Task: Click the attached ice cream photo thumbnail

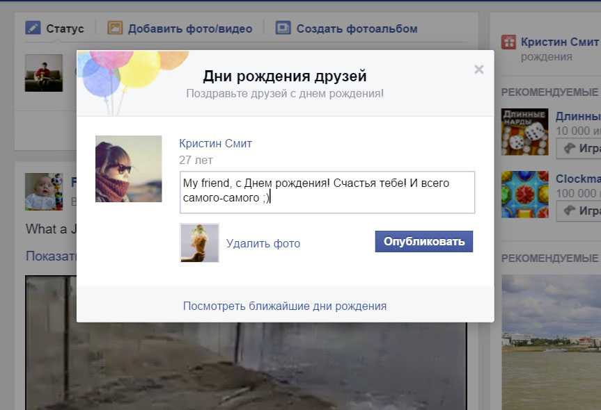Action: tap(199, 243)
